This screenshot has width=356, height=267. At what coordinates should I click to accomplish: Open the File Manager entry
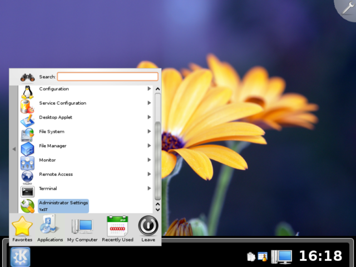85,149
